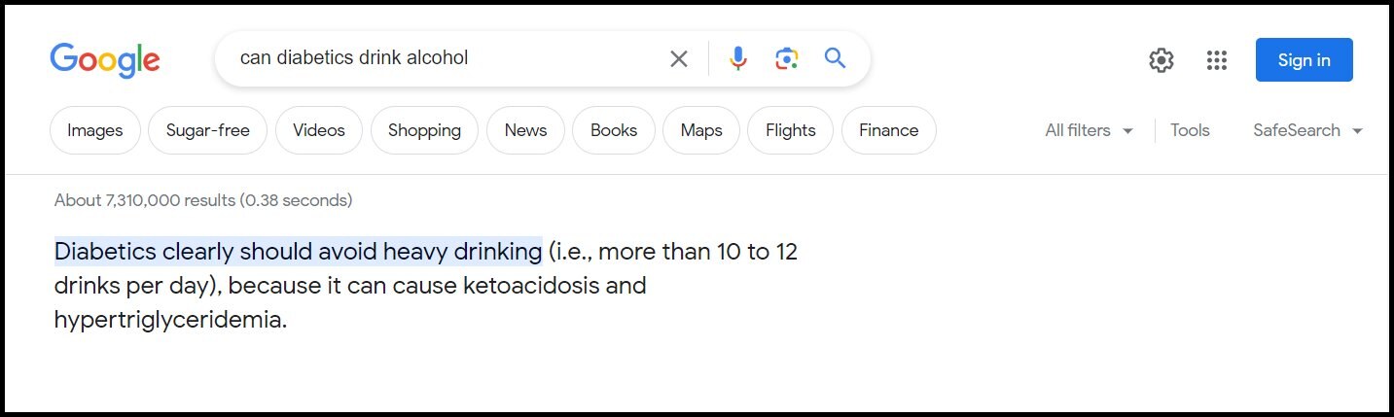Clear the search query with X icon
1394x417 pixels.
(x=679, y=59)
